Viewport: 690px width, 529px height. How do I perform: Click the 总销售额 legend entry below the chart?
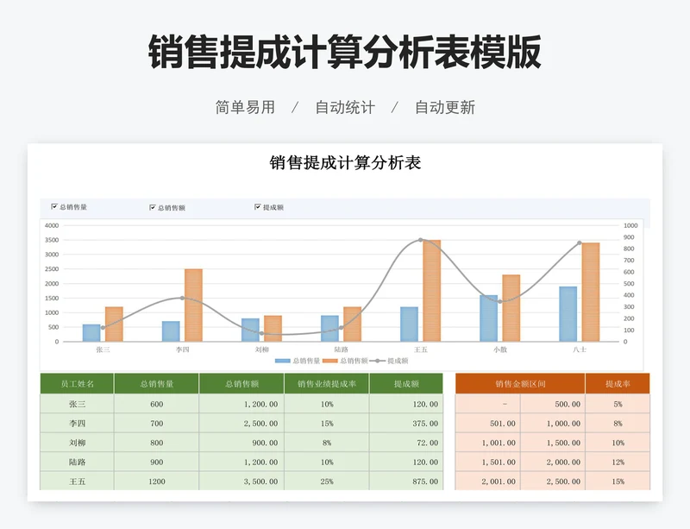point(345,361)
